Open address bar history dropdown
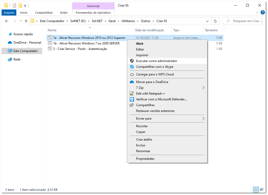 (x=208, y=21)
